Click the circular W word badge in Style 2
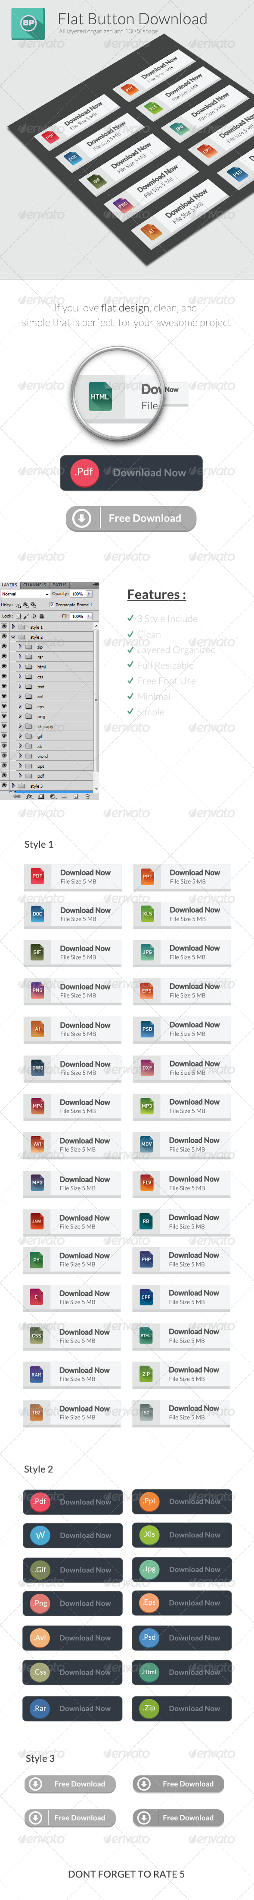This screenshot has width=254, height=1900. (40, 1535)
